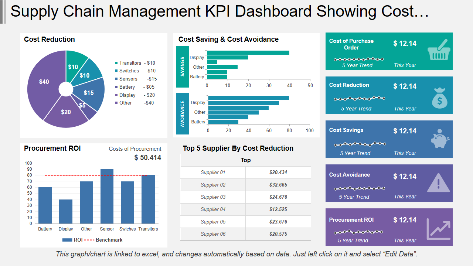The image size is (473, 266).
Task: Click the Display legend color square in the pie legend
Action: (x=116, y=95)
